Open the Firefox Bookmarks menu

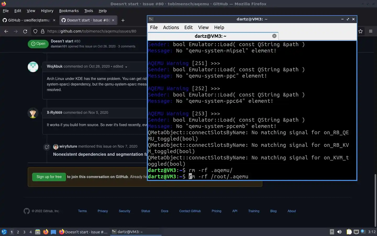coord(69,11)
